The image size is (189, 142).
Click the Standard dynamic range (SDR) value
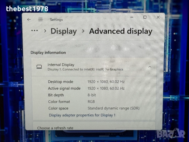pos(113,108)
